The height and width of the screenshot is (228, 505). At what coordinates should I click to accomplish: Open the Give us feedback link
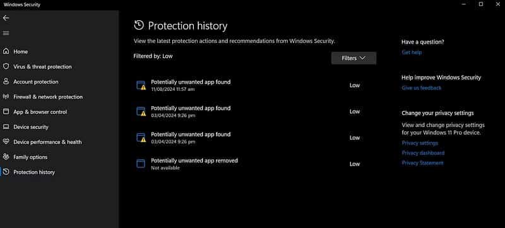tap(421, 88)
